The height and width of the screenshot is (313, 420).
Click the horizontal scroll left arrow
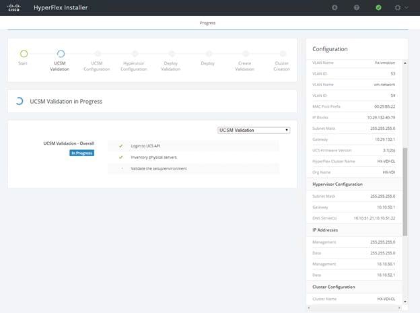pyautogui.click(x=309, y=308)
